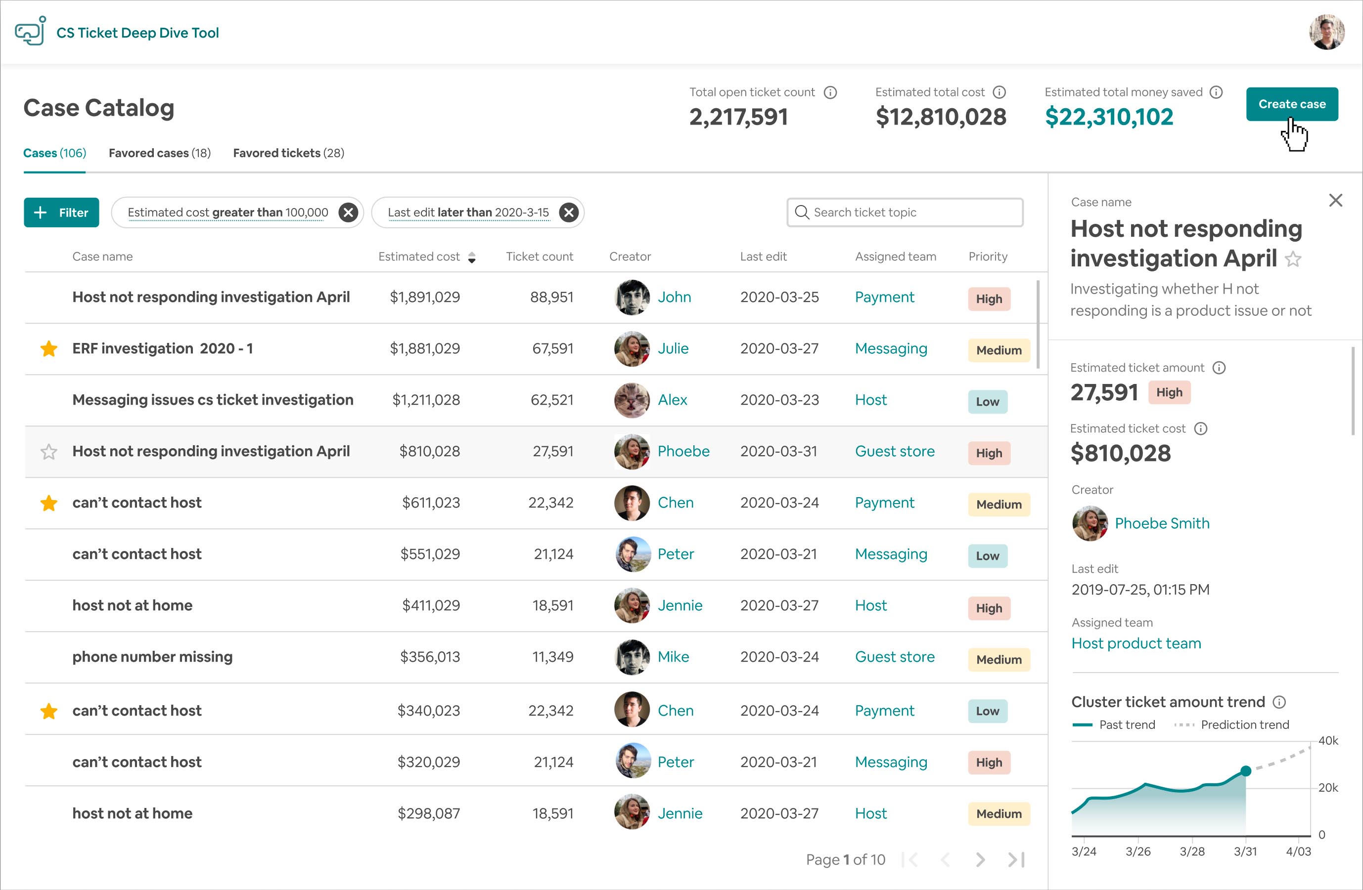The width and height of the screenshot is (1363, 890).
Task: Jump to the last page of cases
Action: [x=1016, y=859]
